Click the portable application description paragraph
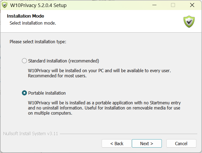Image resolution: width=202 pixels, height=153 pixels. pyautogui.click(x=104, y=108)
